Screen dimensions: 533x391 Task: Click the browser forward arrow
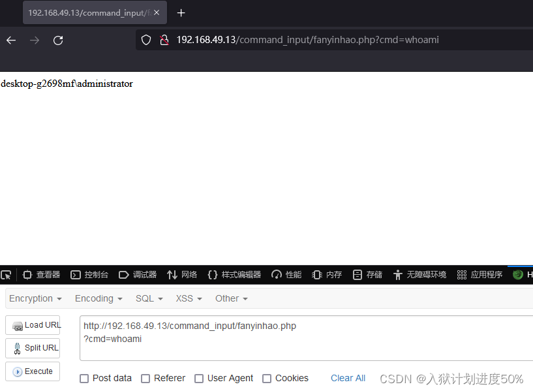click(x=35, y=40)
